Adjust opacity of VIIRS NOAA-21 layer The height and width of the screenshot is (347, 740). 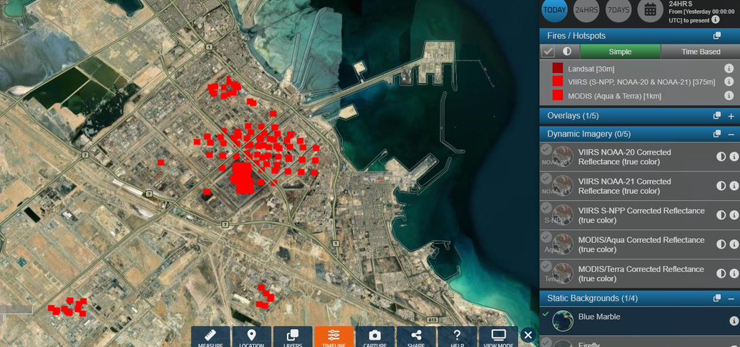click(x=721, y=186)
